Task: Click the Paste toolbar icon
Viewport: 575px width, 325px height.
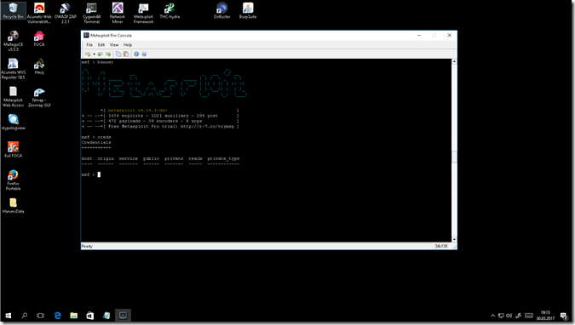Action: (126, 54)
